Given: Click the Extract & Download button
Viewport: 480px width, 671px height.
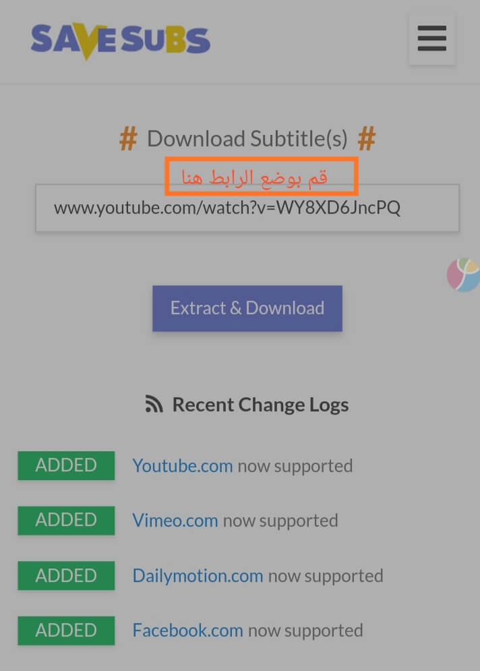Looking at the screenshot, I should 247,308.
